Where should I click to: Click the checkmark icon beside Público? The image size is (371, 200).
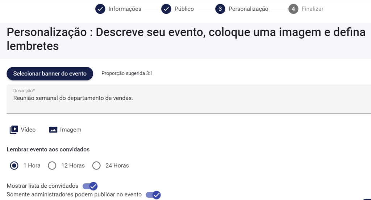tap(166, 9)
